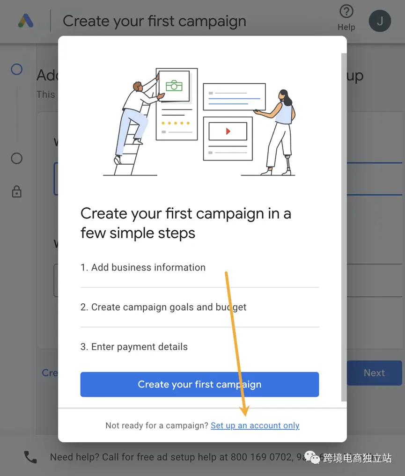Image resolution: width=405 pixels, height=476 pixels.
Task: Select step 3 Enter payment details
Action: coord(134,347)
